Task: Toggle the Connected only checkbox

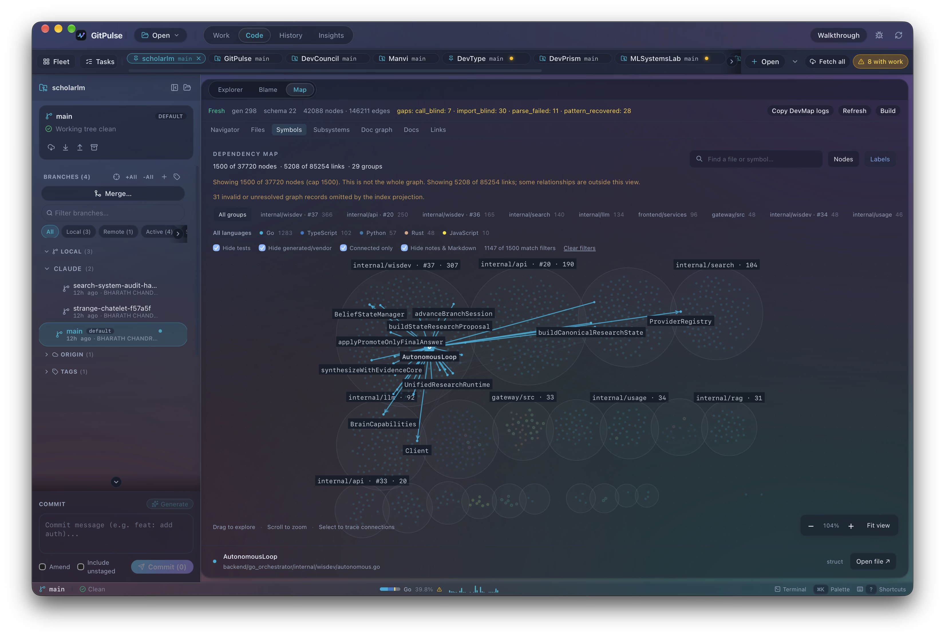Action: click(344, 248)
